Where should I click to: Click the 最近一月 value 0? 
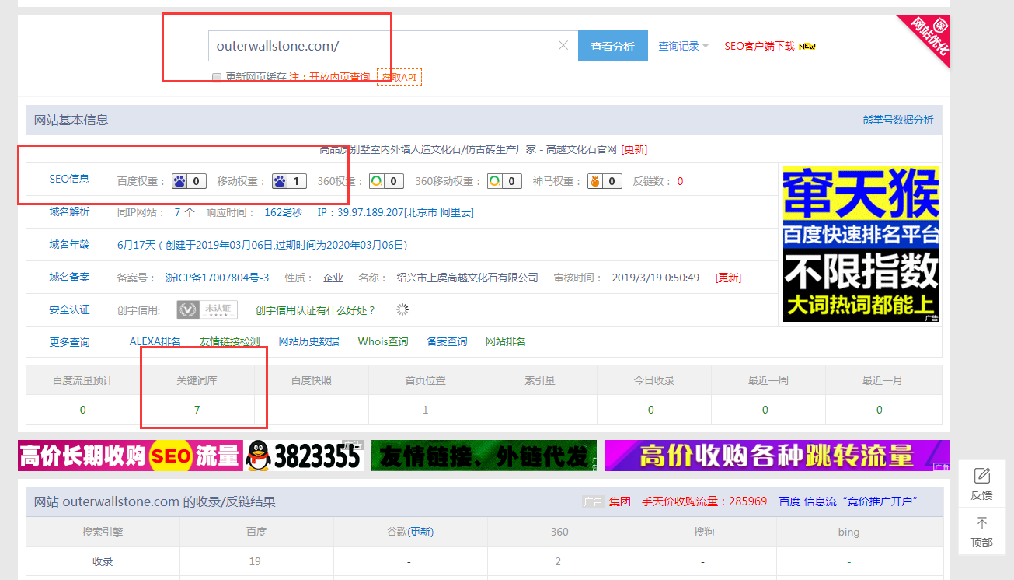(x=880, y=410)
